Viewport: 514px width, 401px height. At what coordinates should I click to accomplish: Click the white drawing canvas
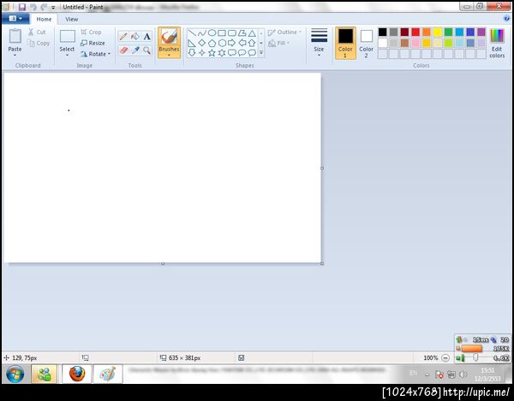click(163, 168)
